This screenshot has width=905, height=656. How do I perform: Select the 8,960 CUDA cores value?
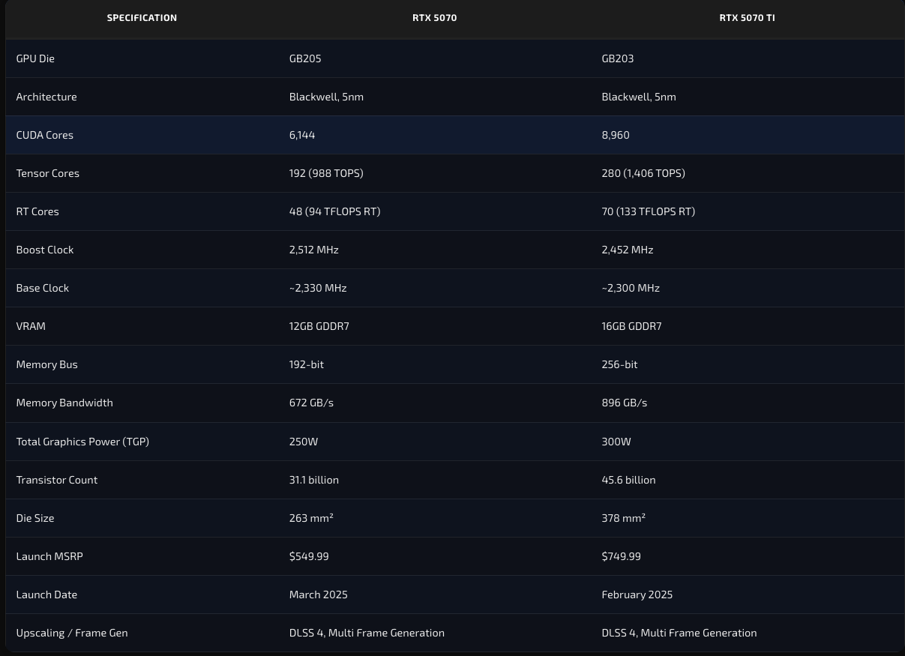[x=616, y=135]
